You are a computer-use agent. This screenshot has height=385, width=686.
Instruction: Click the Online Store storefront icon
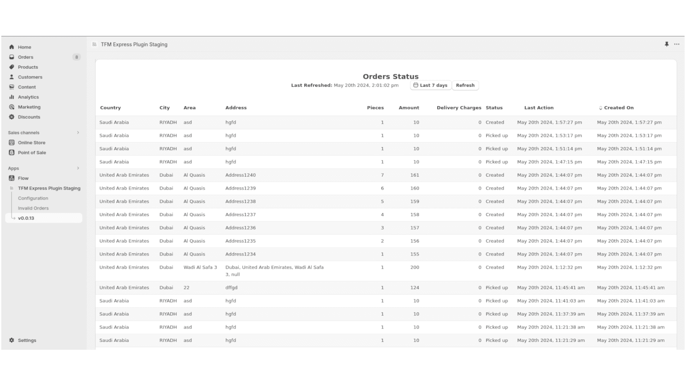[12, 142]
